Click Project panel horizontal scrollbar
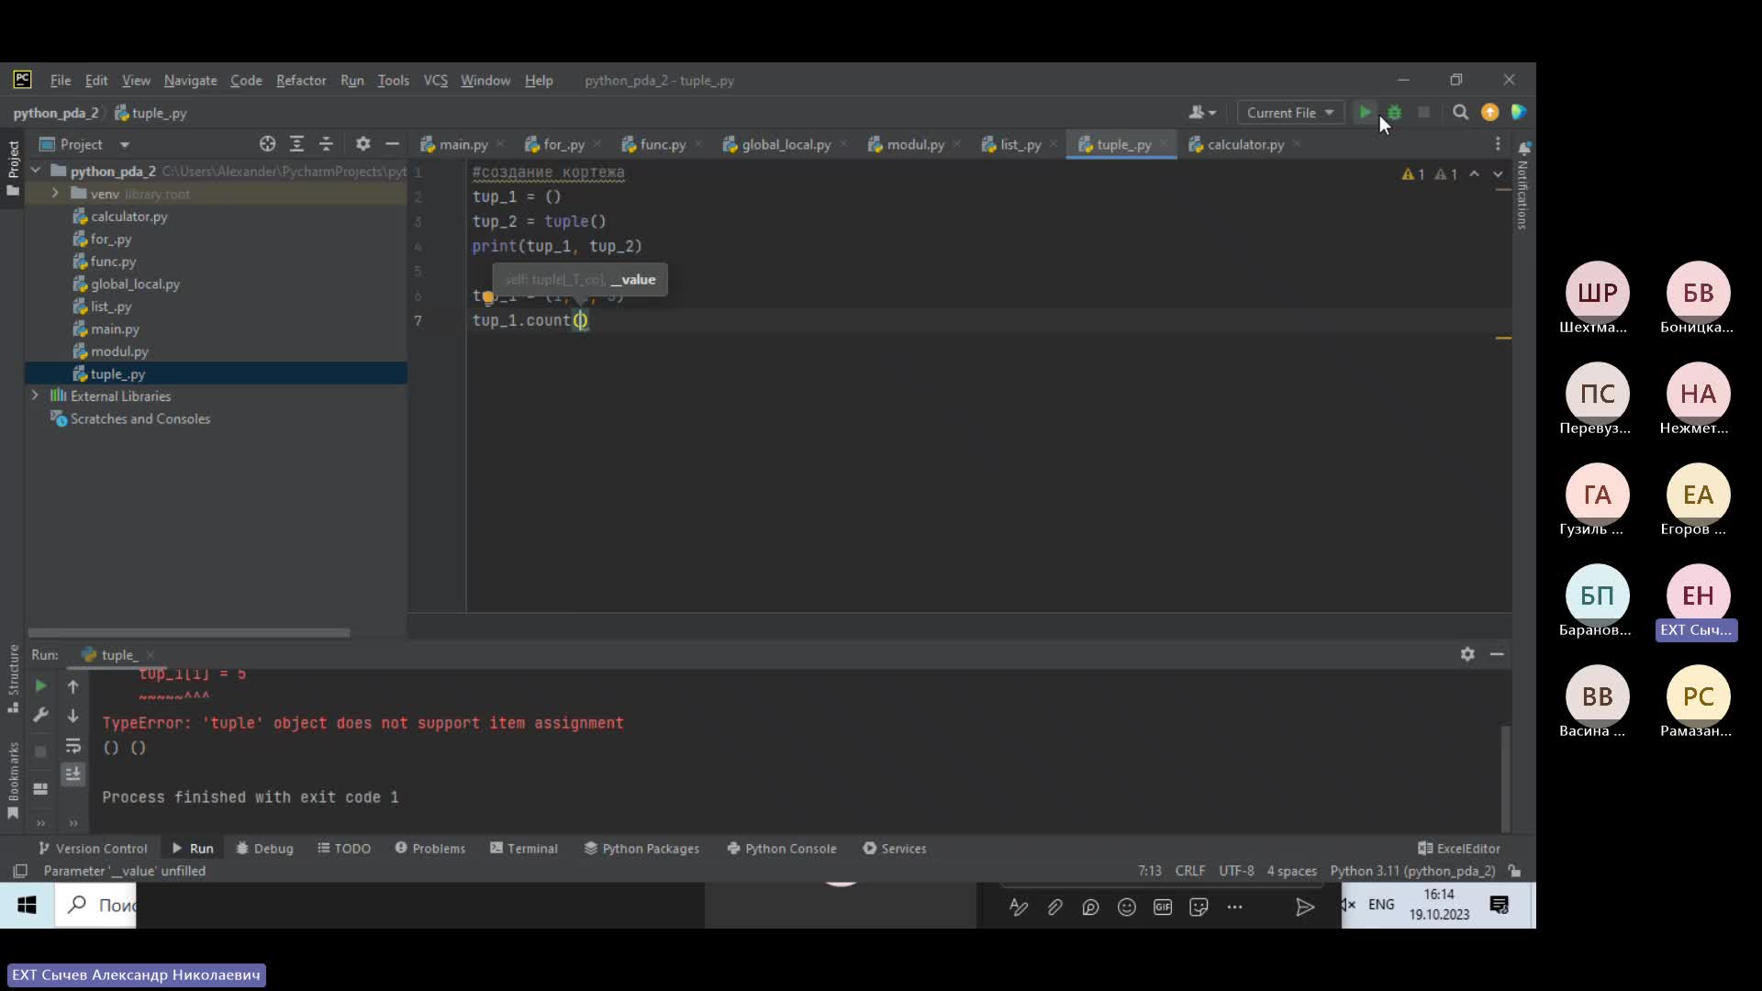 (188, 632)
